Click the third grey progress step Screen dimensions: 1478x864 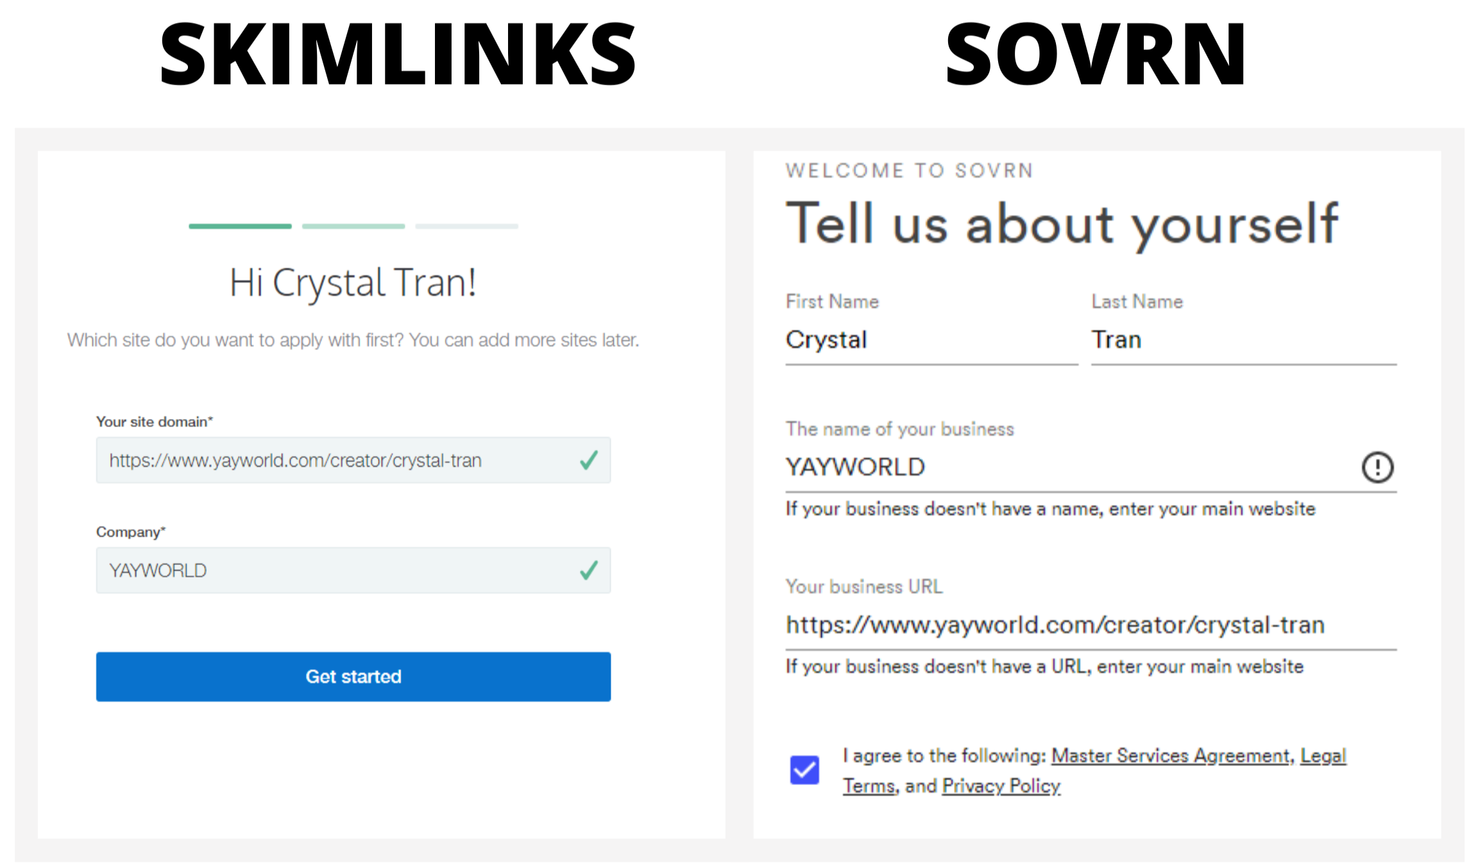[x=466, y=226]
